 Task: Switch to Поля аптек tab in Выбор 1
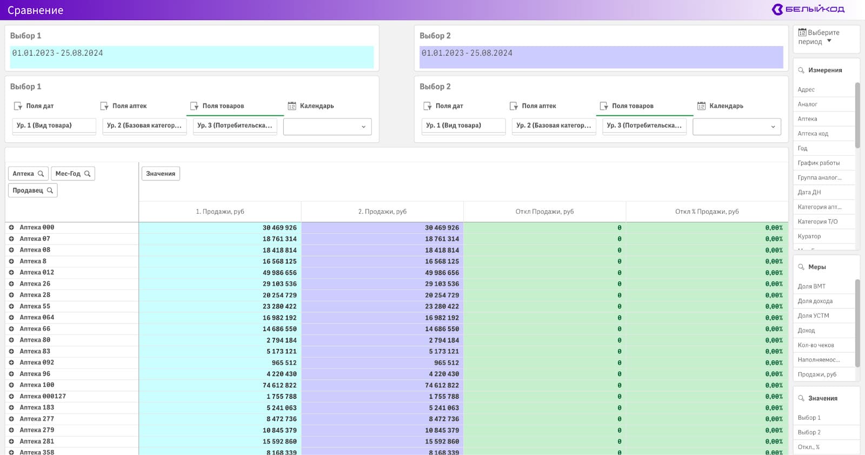coord(124,106)
